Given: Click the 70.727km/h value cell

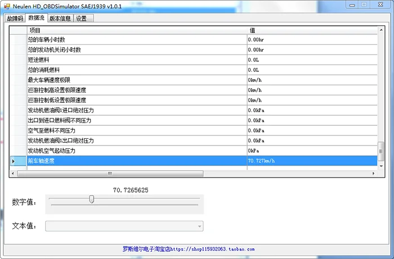Looking at the screenshot, I should pyautogui.click(x=312, y=161).
